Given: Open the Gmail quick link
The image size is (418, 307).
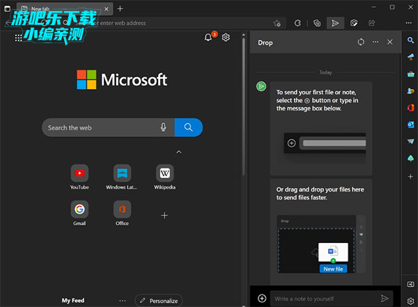Looking at the screenshot, I should pos(79,210).
